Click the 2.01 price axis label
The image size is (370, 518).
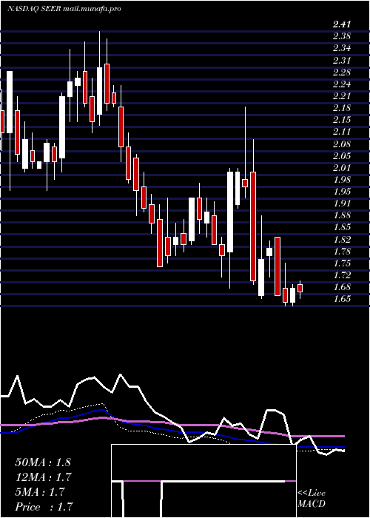[342, 167]
